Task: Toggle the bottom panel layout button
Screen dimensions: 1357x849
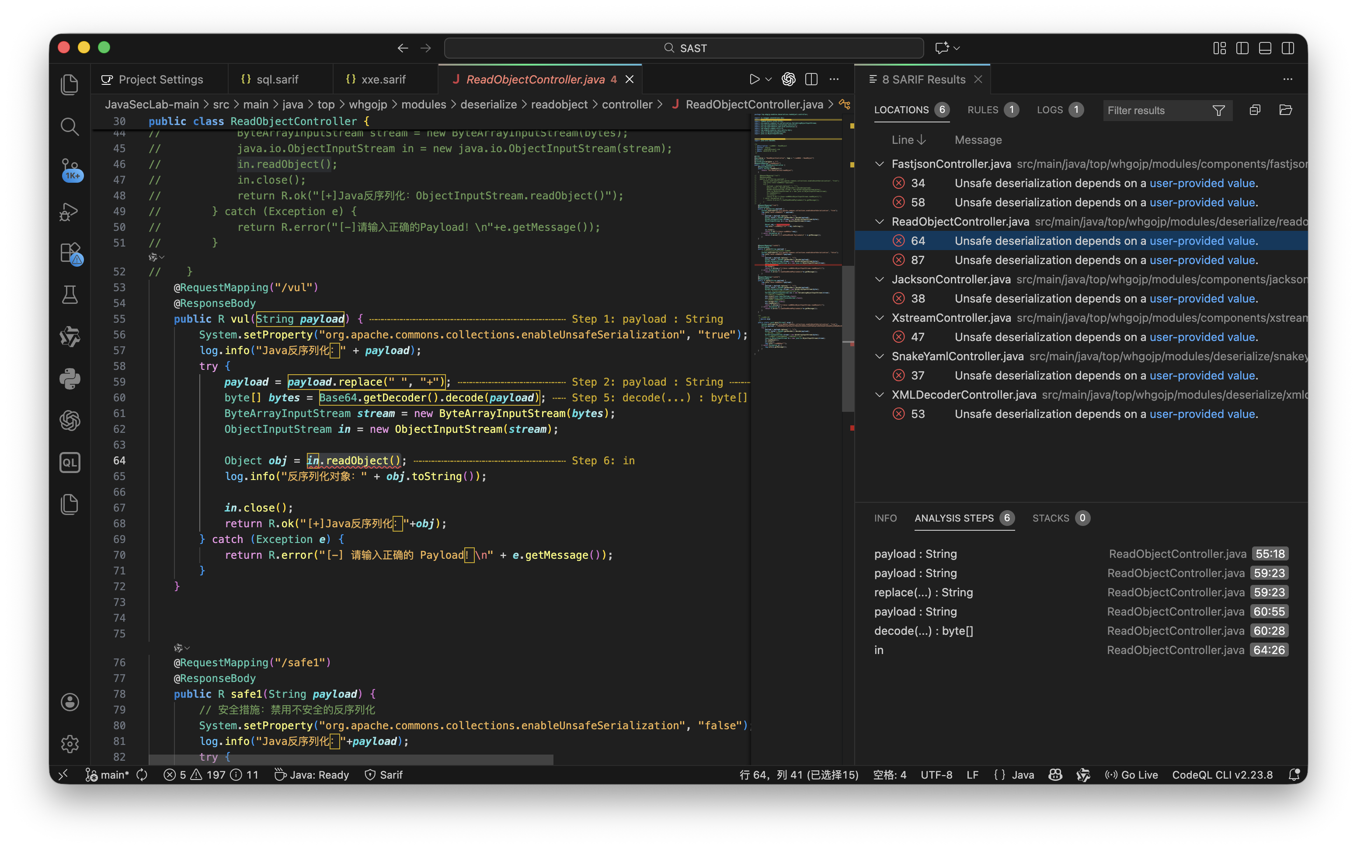Action: (x=1265, y=48)
